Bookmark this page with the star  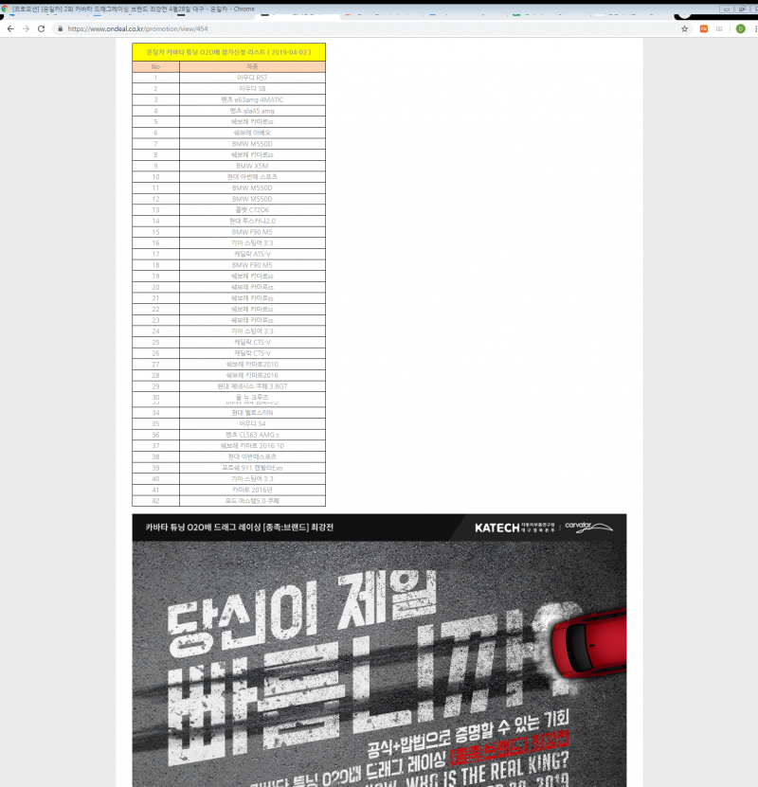pyautogui.click(x=685, y=29)
